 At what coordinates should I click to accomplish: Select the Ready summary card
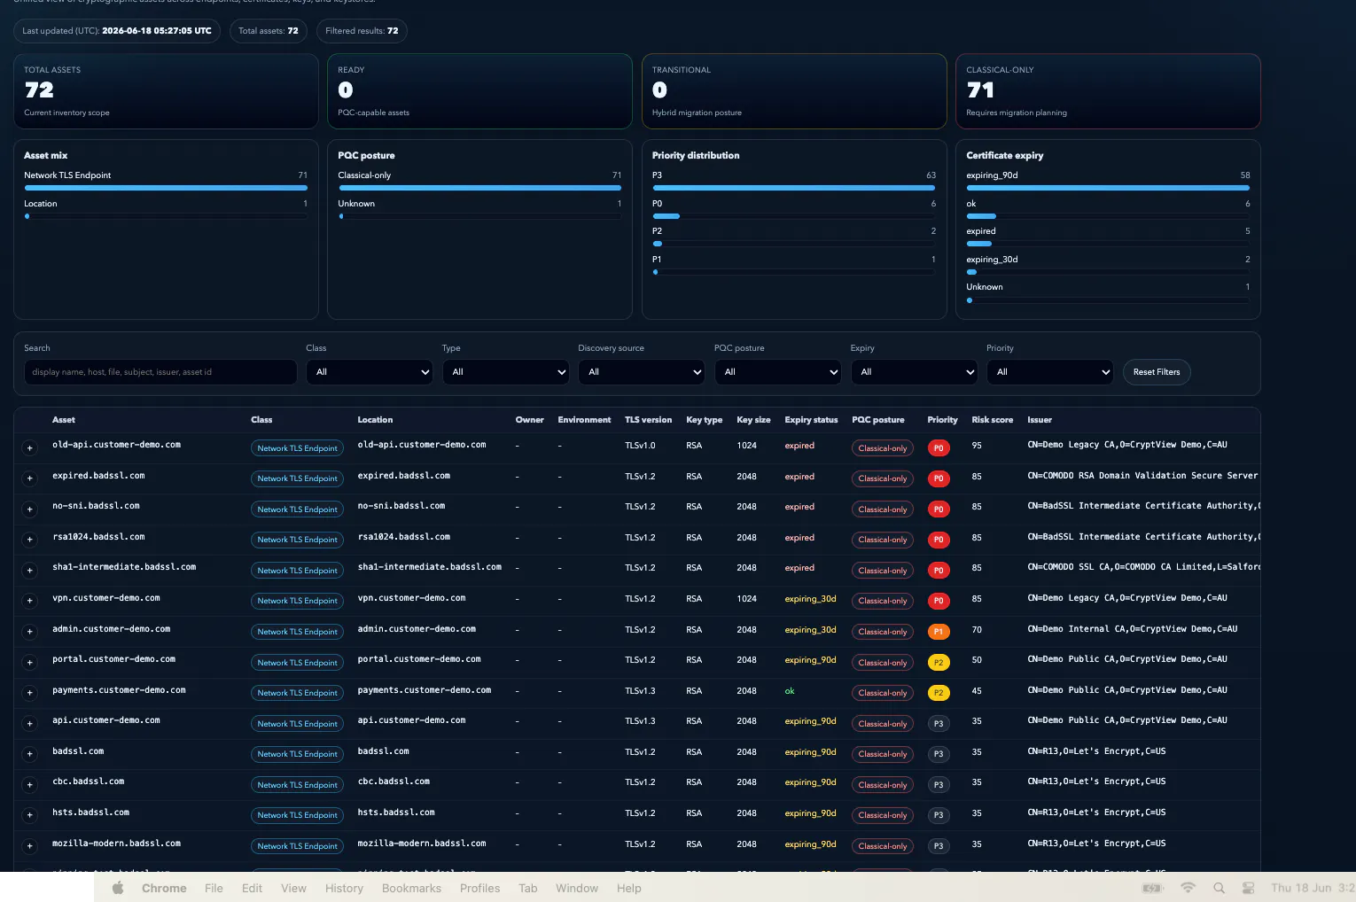(x=479, y=91)
